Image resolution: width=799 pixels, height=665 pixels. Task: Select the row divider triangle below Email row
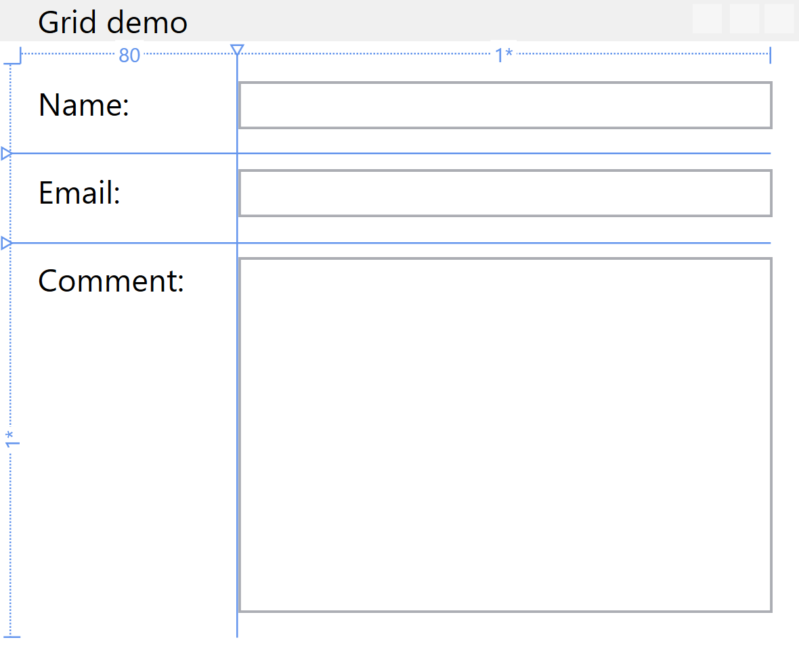[x=6, y=243]
